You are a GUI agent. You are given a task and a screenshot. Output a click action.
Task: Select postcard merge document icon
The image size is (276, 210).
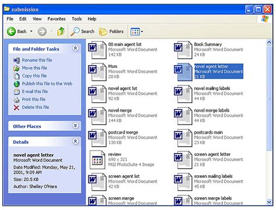tap(97, 138)
